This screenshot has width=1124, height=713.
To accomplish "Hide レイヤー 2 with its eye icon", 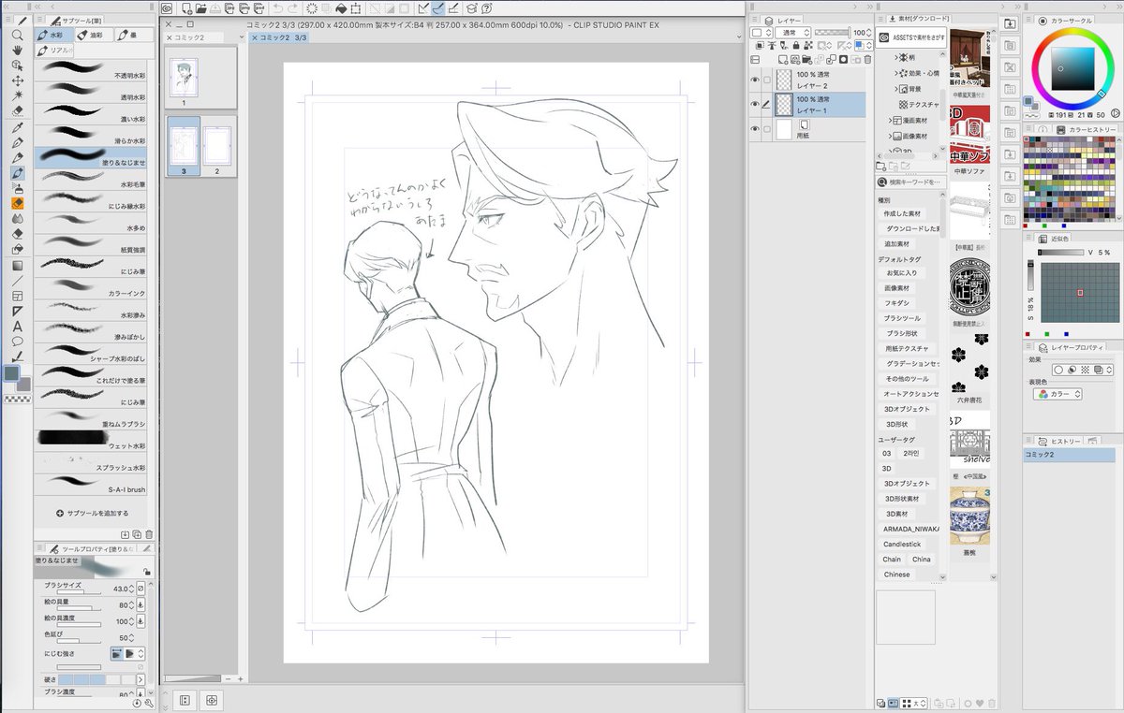I will pyautogui.click(x=755, y=80).
